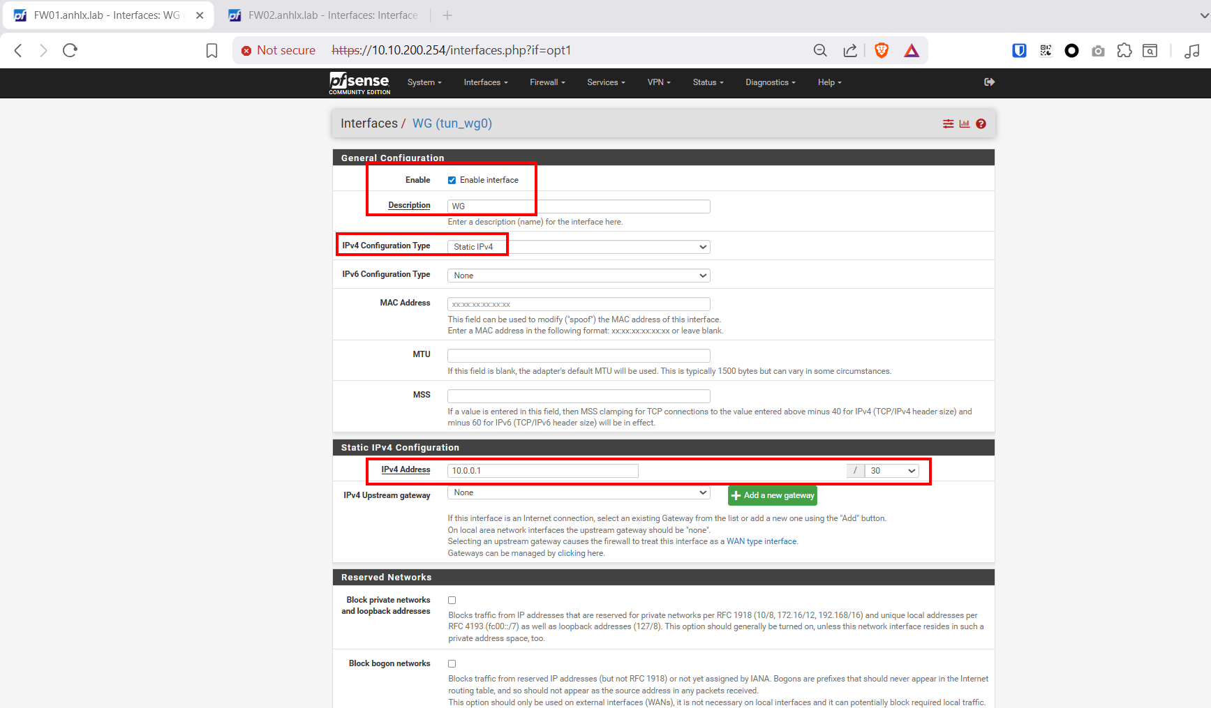Viewport: 1211px width, 708px height.
Task: Bookmark this page using bookmark icon
Action: coord(211,50)
